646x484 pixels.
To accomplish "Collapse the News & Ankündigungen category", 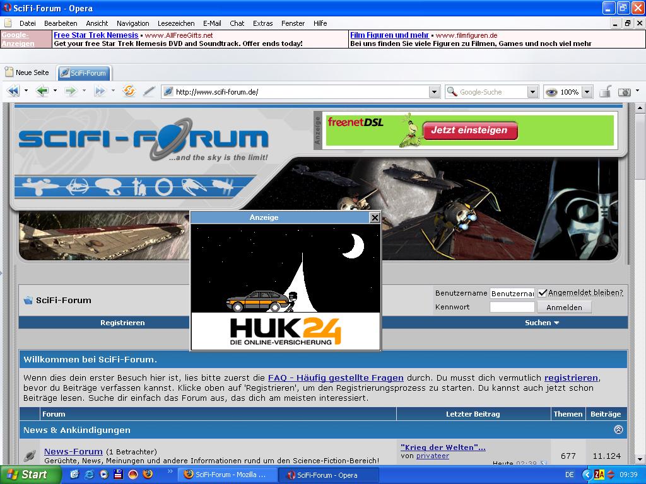I will tap(618, 430).
